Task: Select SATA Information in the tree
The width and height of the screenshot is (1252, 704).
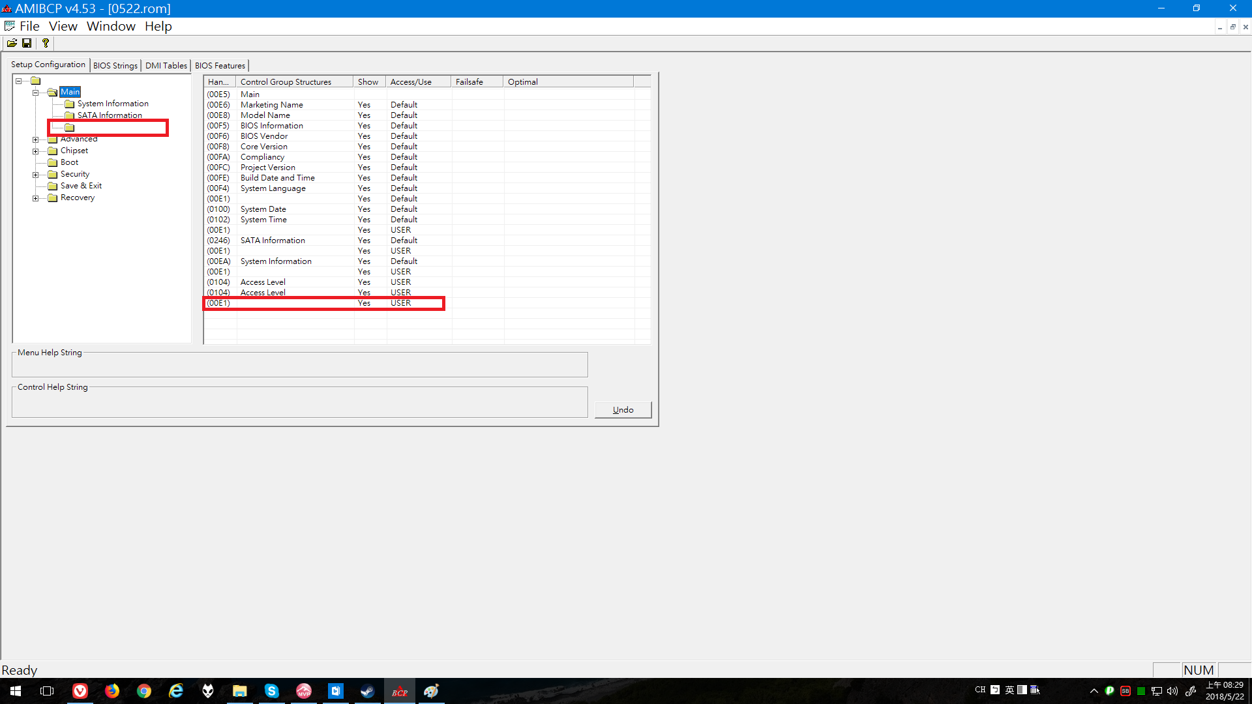Action: (x=110, y=115)
